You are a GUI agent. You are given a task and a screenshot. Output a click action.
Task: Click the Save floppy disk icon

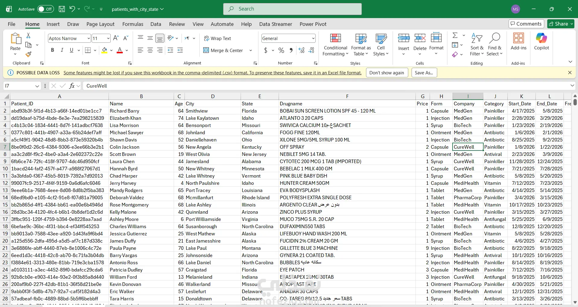point(62,9)
